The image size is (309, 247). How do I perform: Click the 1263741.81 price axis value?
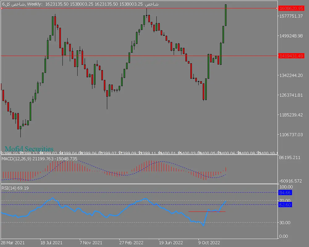coord(291,95)
